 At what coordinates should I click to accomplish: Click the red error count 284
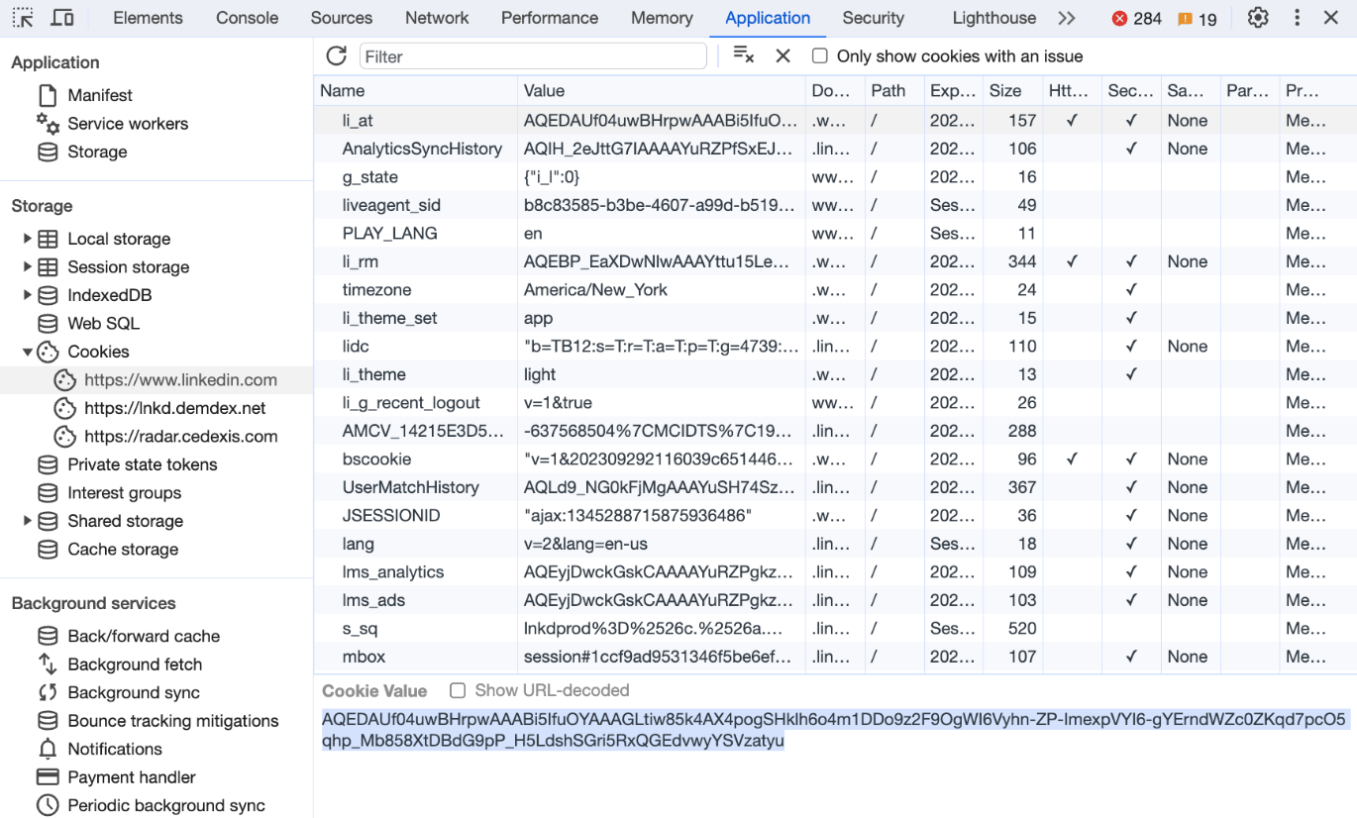click(1136, 18)
